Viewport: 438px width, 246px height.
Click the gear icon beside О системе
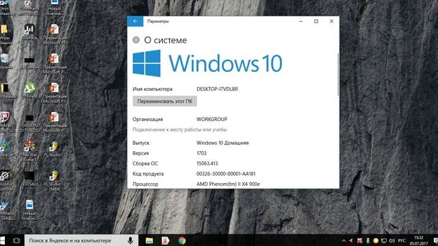pos(136,40)
